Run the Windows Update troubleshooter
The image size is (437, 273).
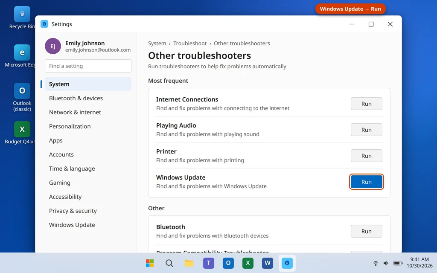366,182
